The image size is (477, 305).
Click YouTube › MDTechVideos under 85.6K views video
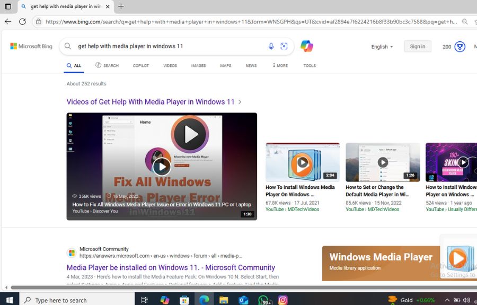373,210
